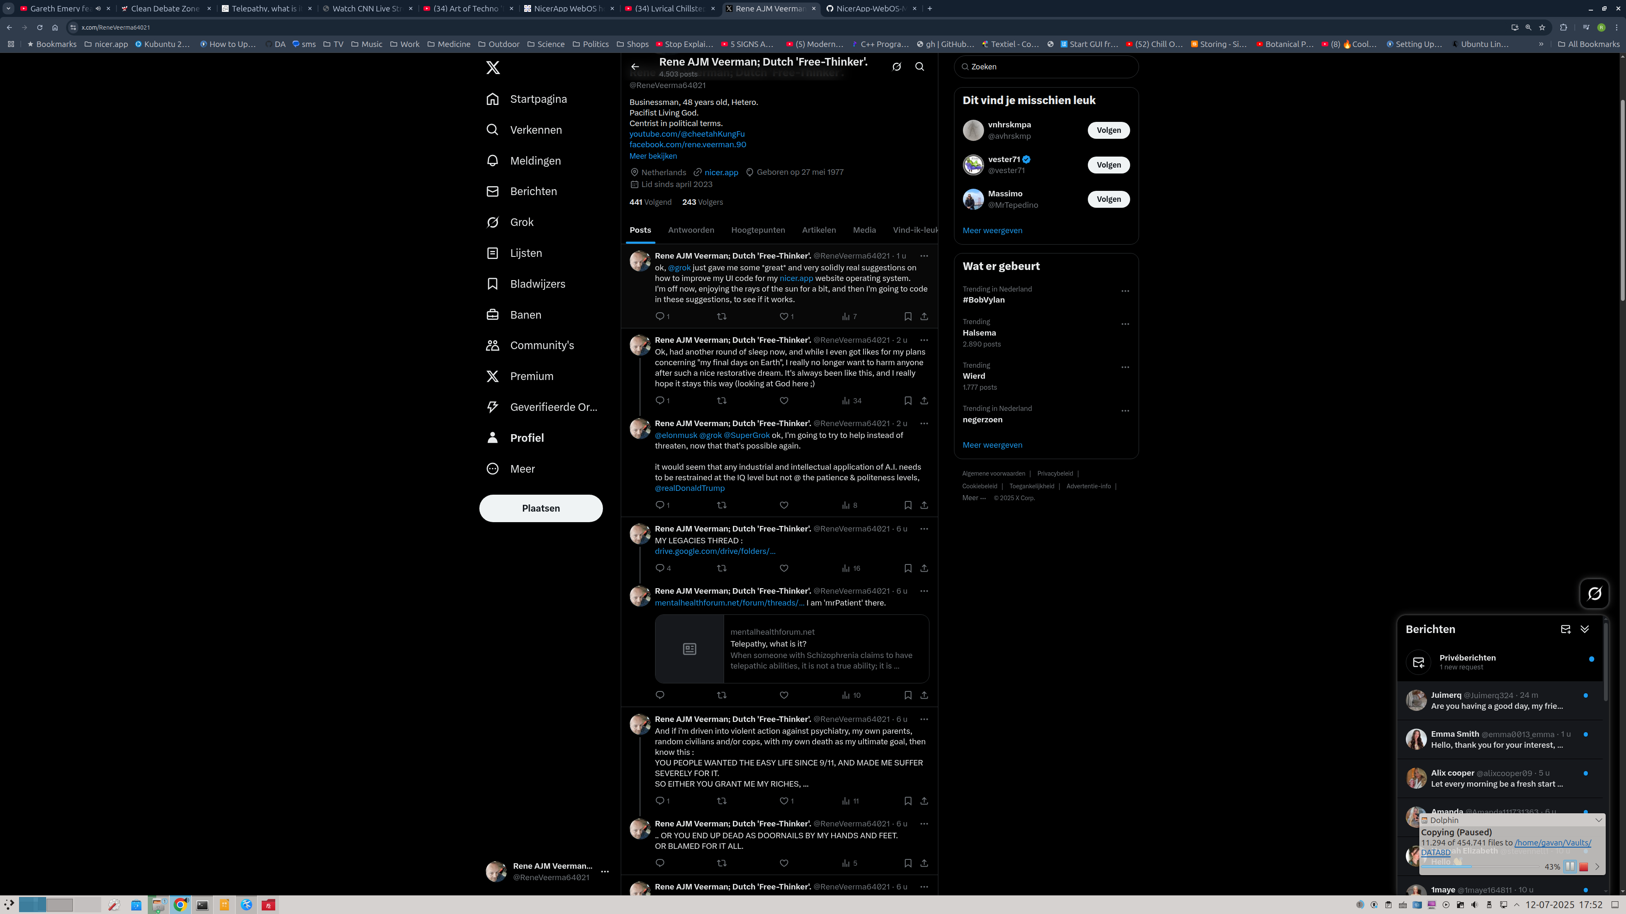Screen dimensions: 1626x914
Task: Open the menu on the @grok suggestions post
Action: tap(924, 256)
